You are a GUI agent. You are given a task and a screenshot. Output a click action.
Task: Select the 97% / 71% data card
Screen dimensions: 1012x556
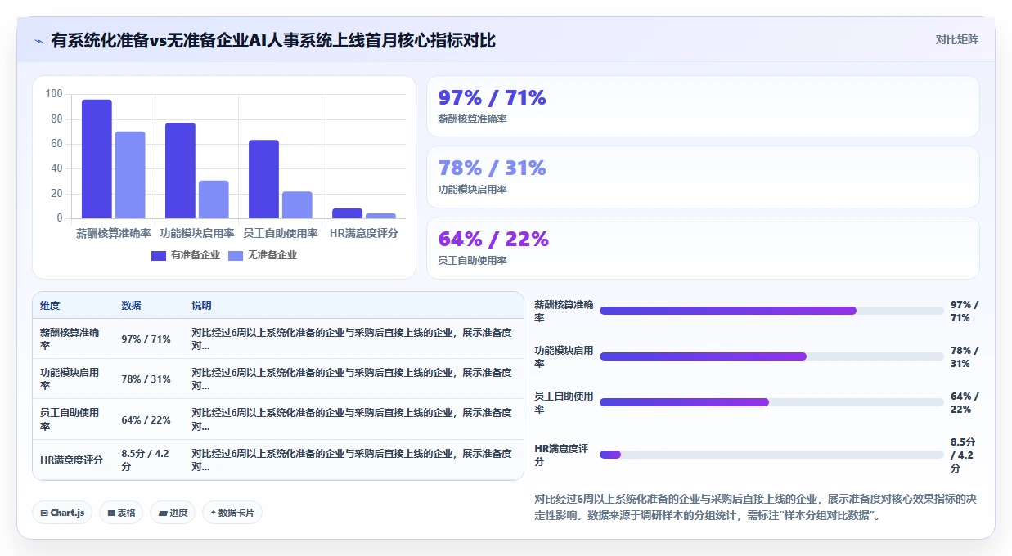703,106
